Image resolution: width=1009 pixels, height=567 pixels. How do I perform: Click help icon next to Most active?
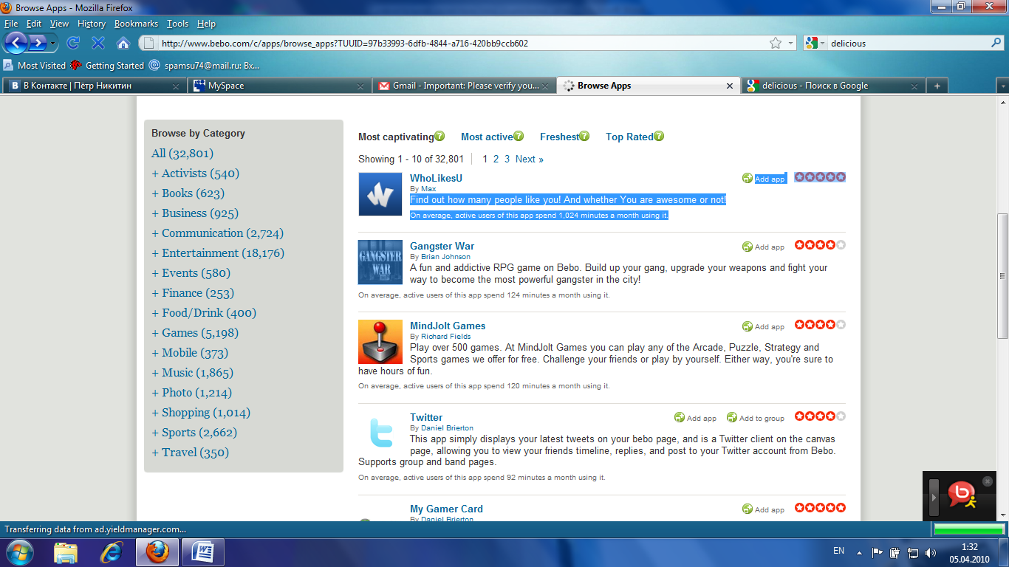(x=519, y=136)
